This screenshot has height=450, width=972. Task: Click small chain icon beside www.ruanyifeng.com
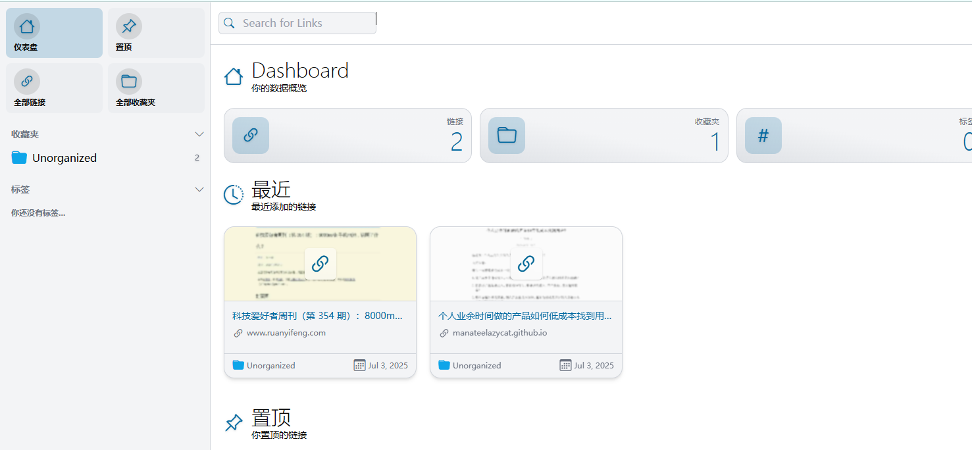[x=238, y=333]
